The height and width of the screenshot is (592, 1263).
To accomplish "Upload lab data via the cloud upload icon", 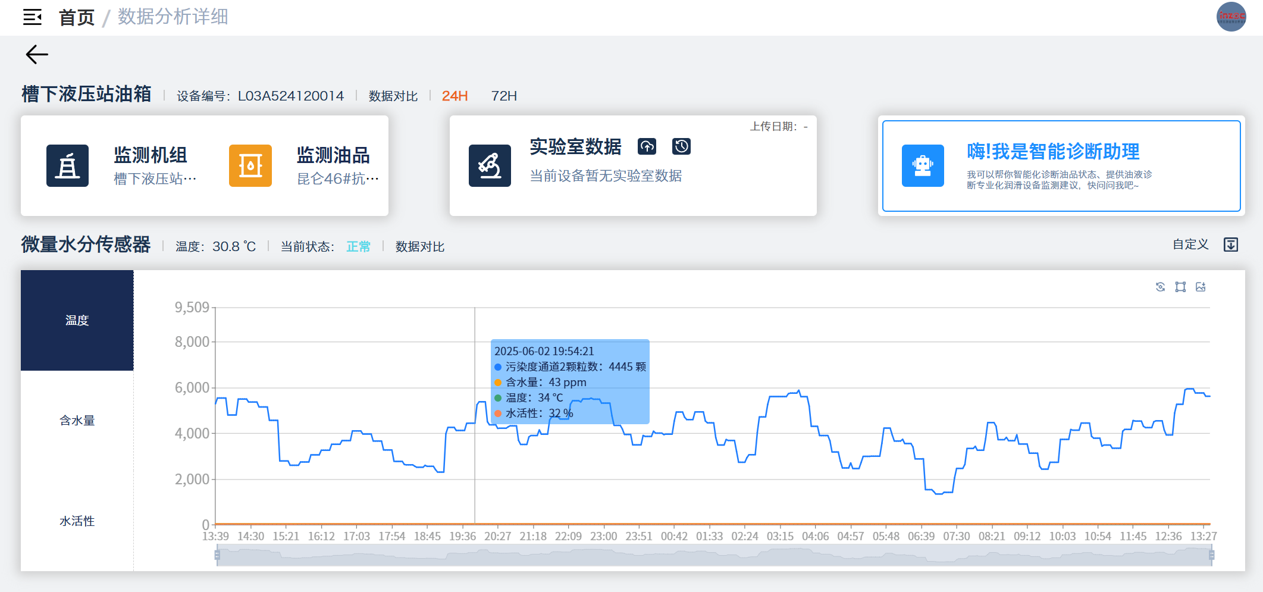I will [647, 146].
